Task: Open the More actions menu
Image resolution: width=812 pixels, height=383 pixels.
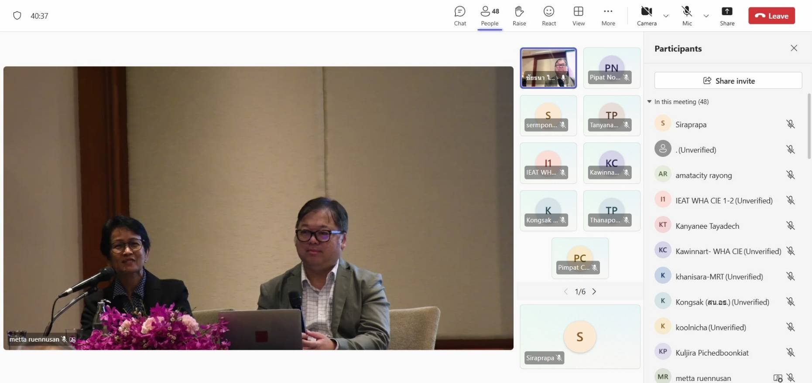Action: point(608,16)
